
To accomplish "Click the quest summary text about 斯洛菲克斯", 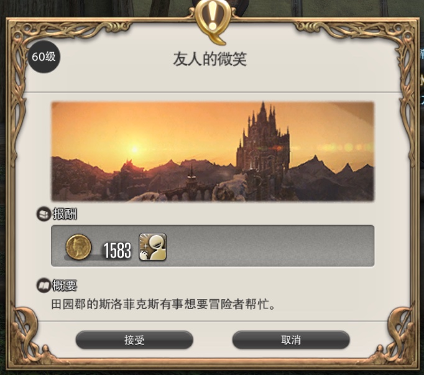I will click(164, 304).
